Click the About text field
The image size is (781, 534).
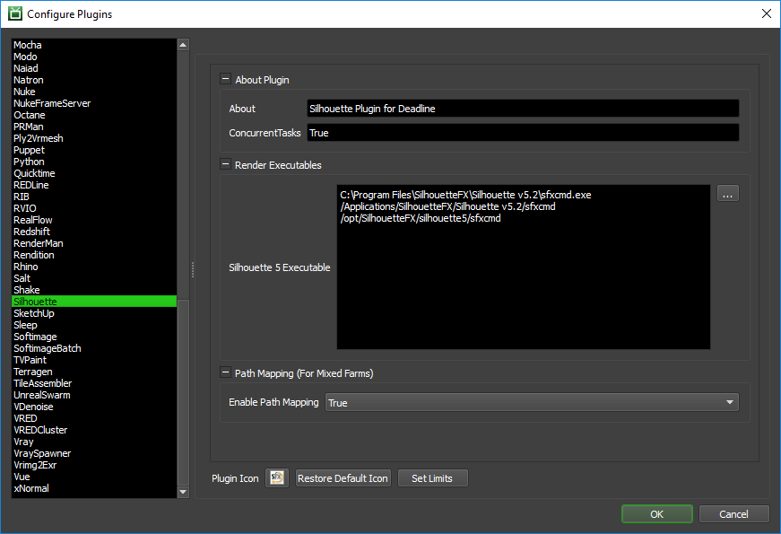tap(523, 109)
